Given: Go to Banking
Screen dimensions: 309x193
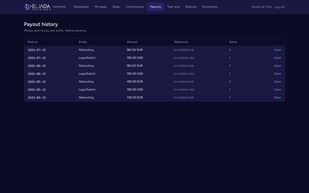Looking at the screenshot, I should tap(191, 7).
